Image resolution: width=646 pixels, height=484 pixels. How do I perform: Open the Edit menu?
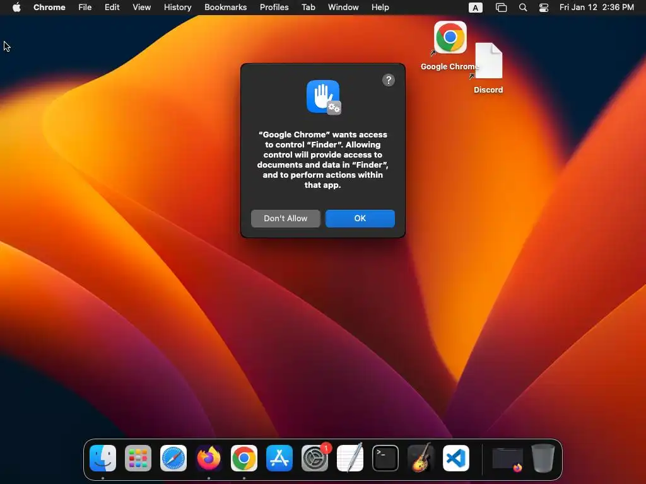[112, 8]
